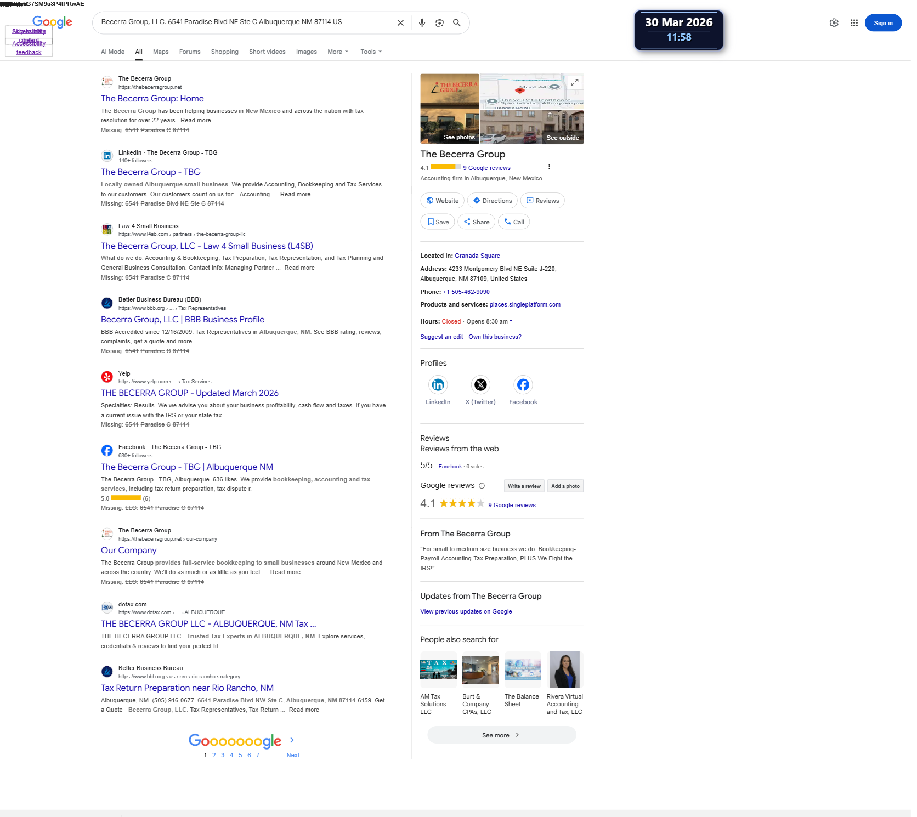
Task: Click the Law 4 Small Business favicon
Action: pos(107,229)
